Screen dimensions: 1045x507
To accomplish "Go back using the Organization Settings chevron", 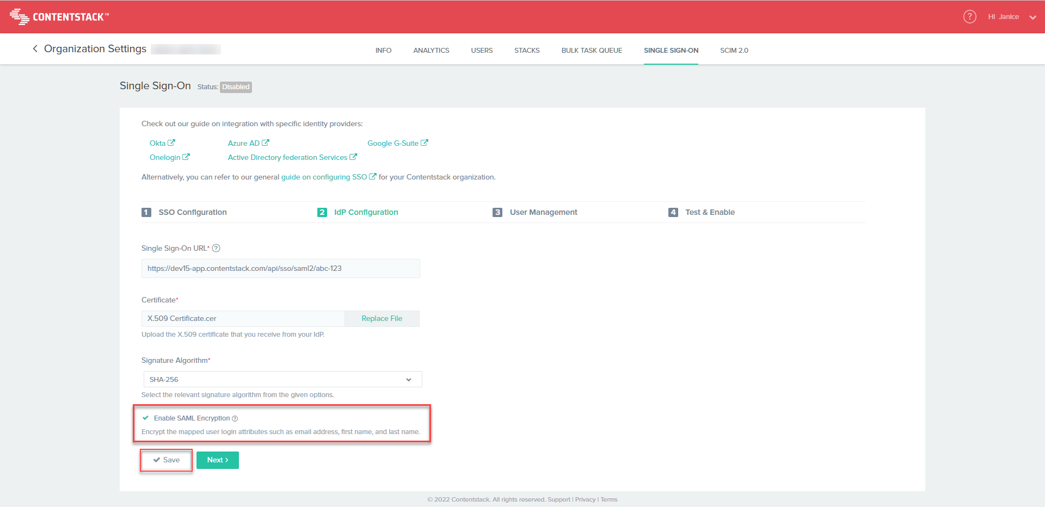I will 35,49.
